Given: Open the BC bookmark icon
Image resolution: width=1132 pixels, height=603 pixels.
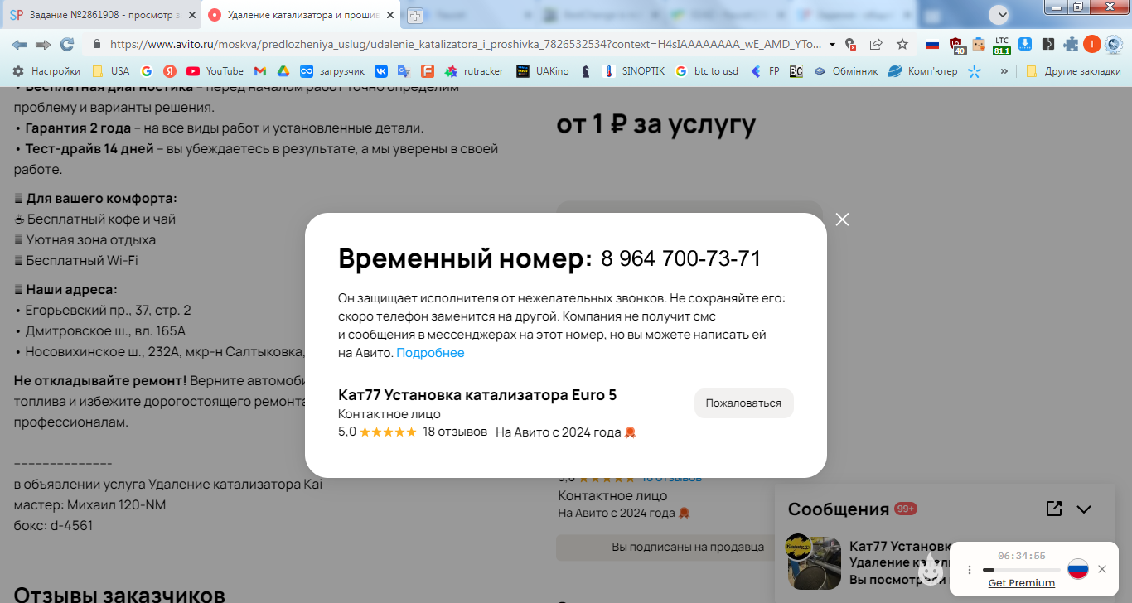Looking at the screenshot, I should click(x=796, y=71).
